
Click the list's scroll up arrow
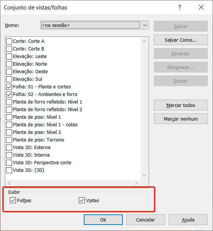pos(144,41)
